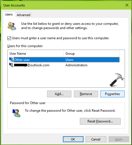Sort by Group column header
This screenshot has height=145, width=132.
(x=92, y=54)
